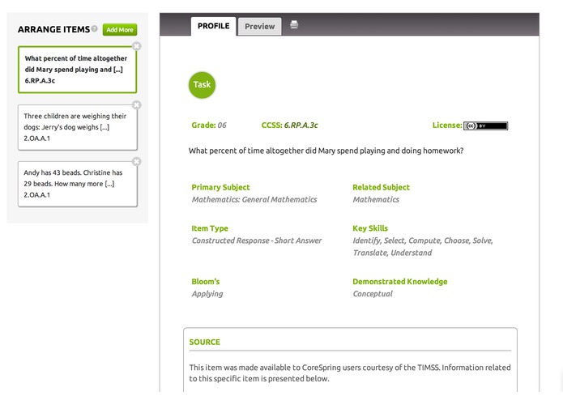Switch to the Preview tab

pyautogui.click(x=259, y=27)
